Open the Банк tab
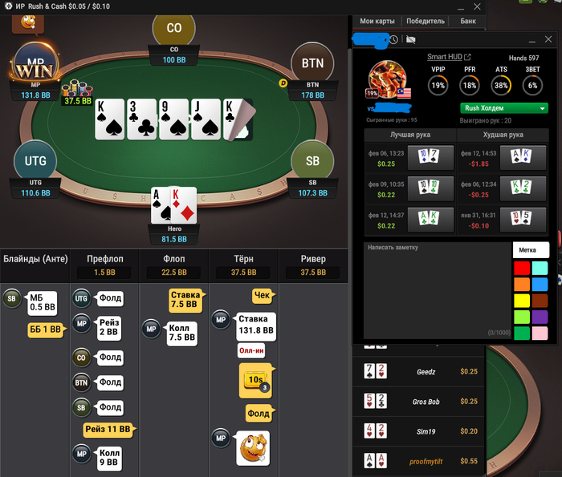 [x=468, y=21]
